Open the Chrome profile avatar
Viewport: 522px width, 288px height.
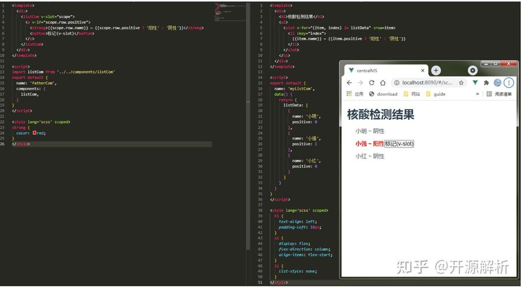coord(497,82)
